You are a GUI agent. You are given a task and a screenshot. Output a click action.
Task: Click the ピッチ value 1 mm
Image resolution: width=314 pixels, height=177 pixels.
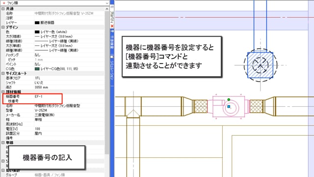point(39,59)
